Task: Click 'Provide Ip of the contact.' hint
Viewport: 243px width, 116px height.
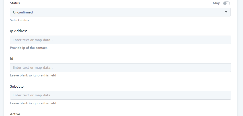Action: (29, 48)
